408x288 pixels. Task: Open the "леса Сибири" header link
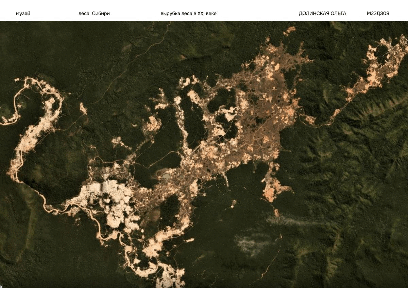click(x=94, y=14)
